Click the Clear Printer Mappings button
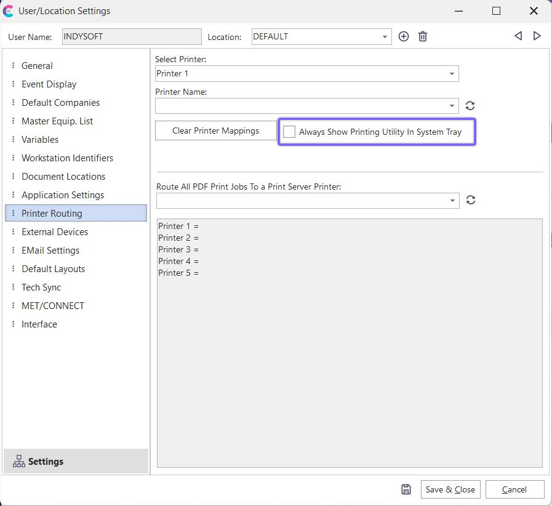This screenshot has width=552, height=506. [x=215, y=131]
